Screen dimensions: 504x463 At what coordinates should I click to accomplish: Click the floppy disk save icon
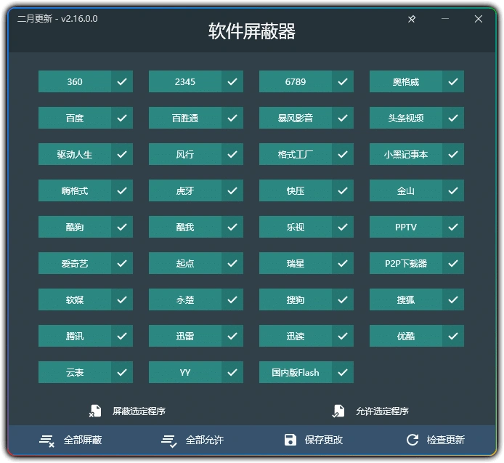point(290,440)
